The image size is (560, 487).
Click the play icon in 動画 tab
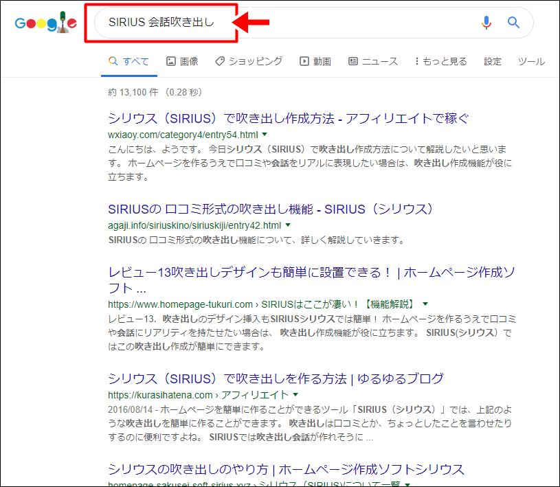[304, 61]
